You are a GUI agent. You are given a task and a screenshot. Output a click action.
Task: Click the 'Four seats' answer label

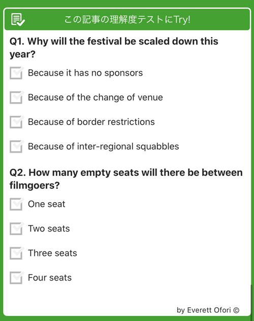[x=50, y=278]
